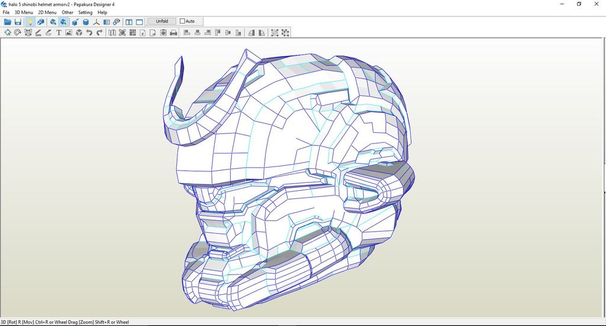Toggle the light bulb lighting icon
606x326 pixels.
pos(30,22)
